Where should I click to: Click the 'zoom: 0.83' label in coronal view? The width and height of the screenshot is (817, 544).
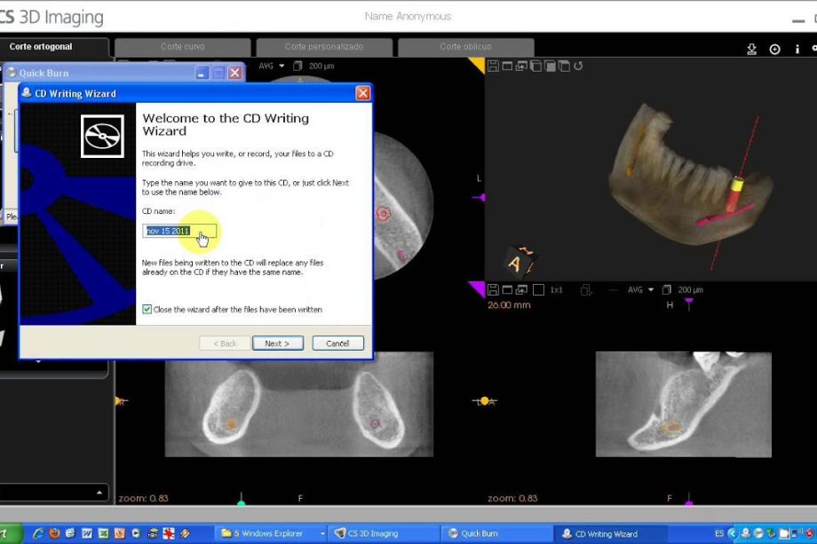143,498
